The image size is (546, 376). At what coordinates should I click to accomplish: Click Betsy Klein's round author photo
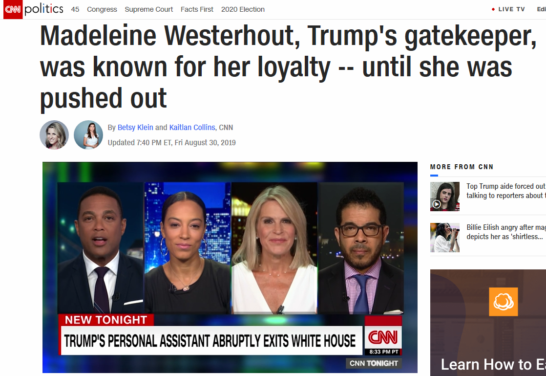54,135
